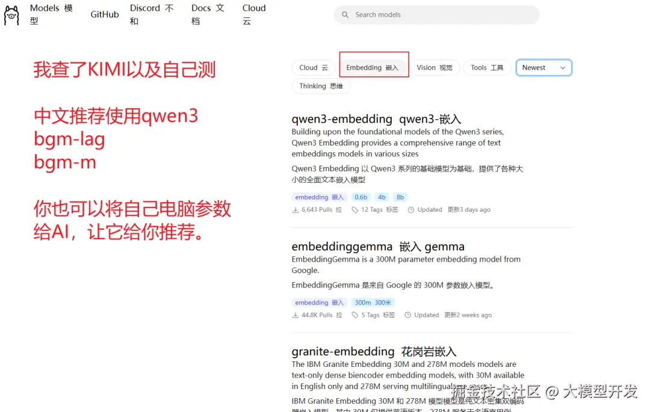Click the Updated 2 weeks ago text
The width and height of the screenshot is (650, 412).
point(453,315)
